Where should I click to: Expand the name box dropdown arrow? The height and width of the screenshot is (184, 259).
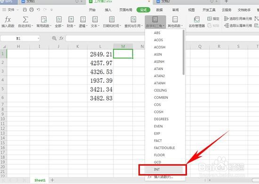pos(38,39)
